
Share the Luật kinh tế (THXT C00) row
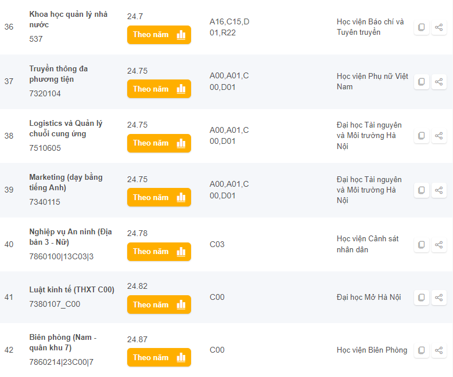click(439, 298)
